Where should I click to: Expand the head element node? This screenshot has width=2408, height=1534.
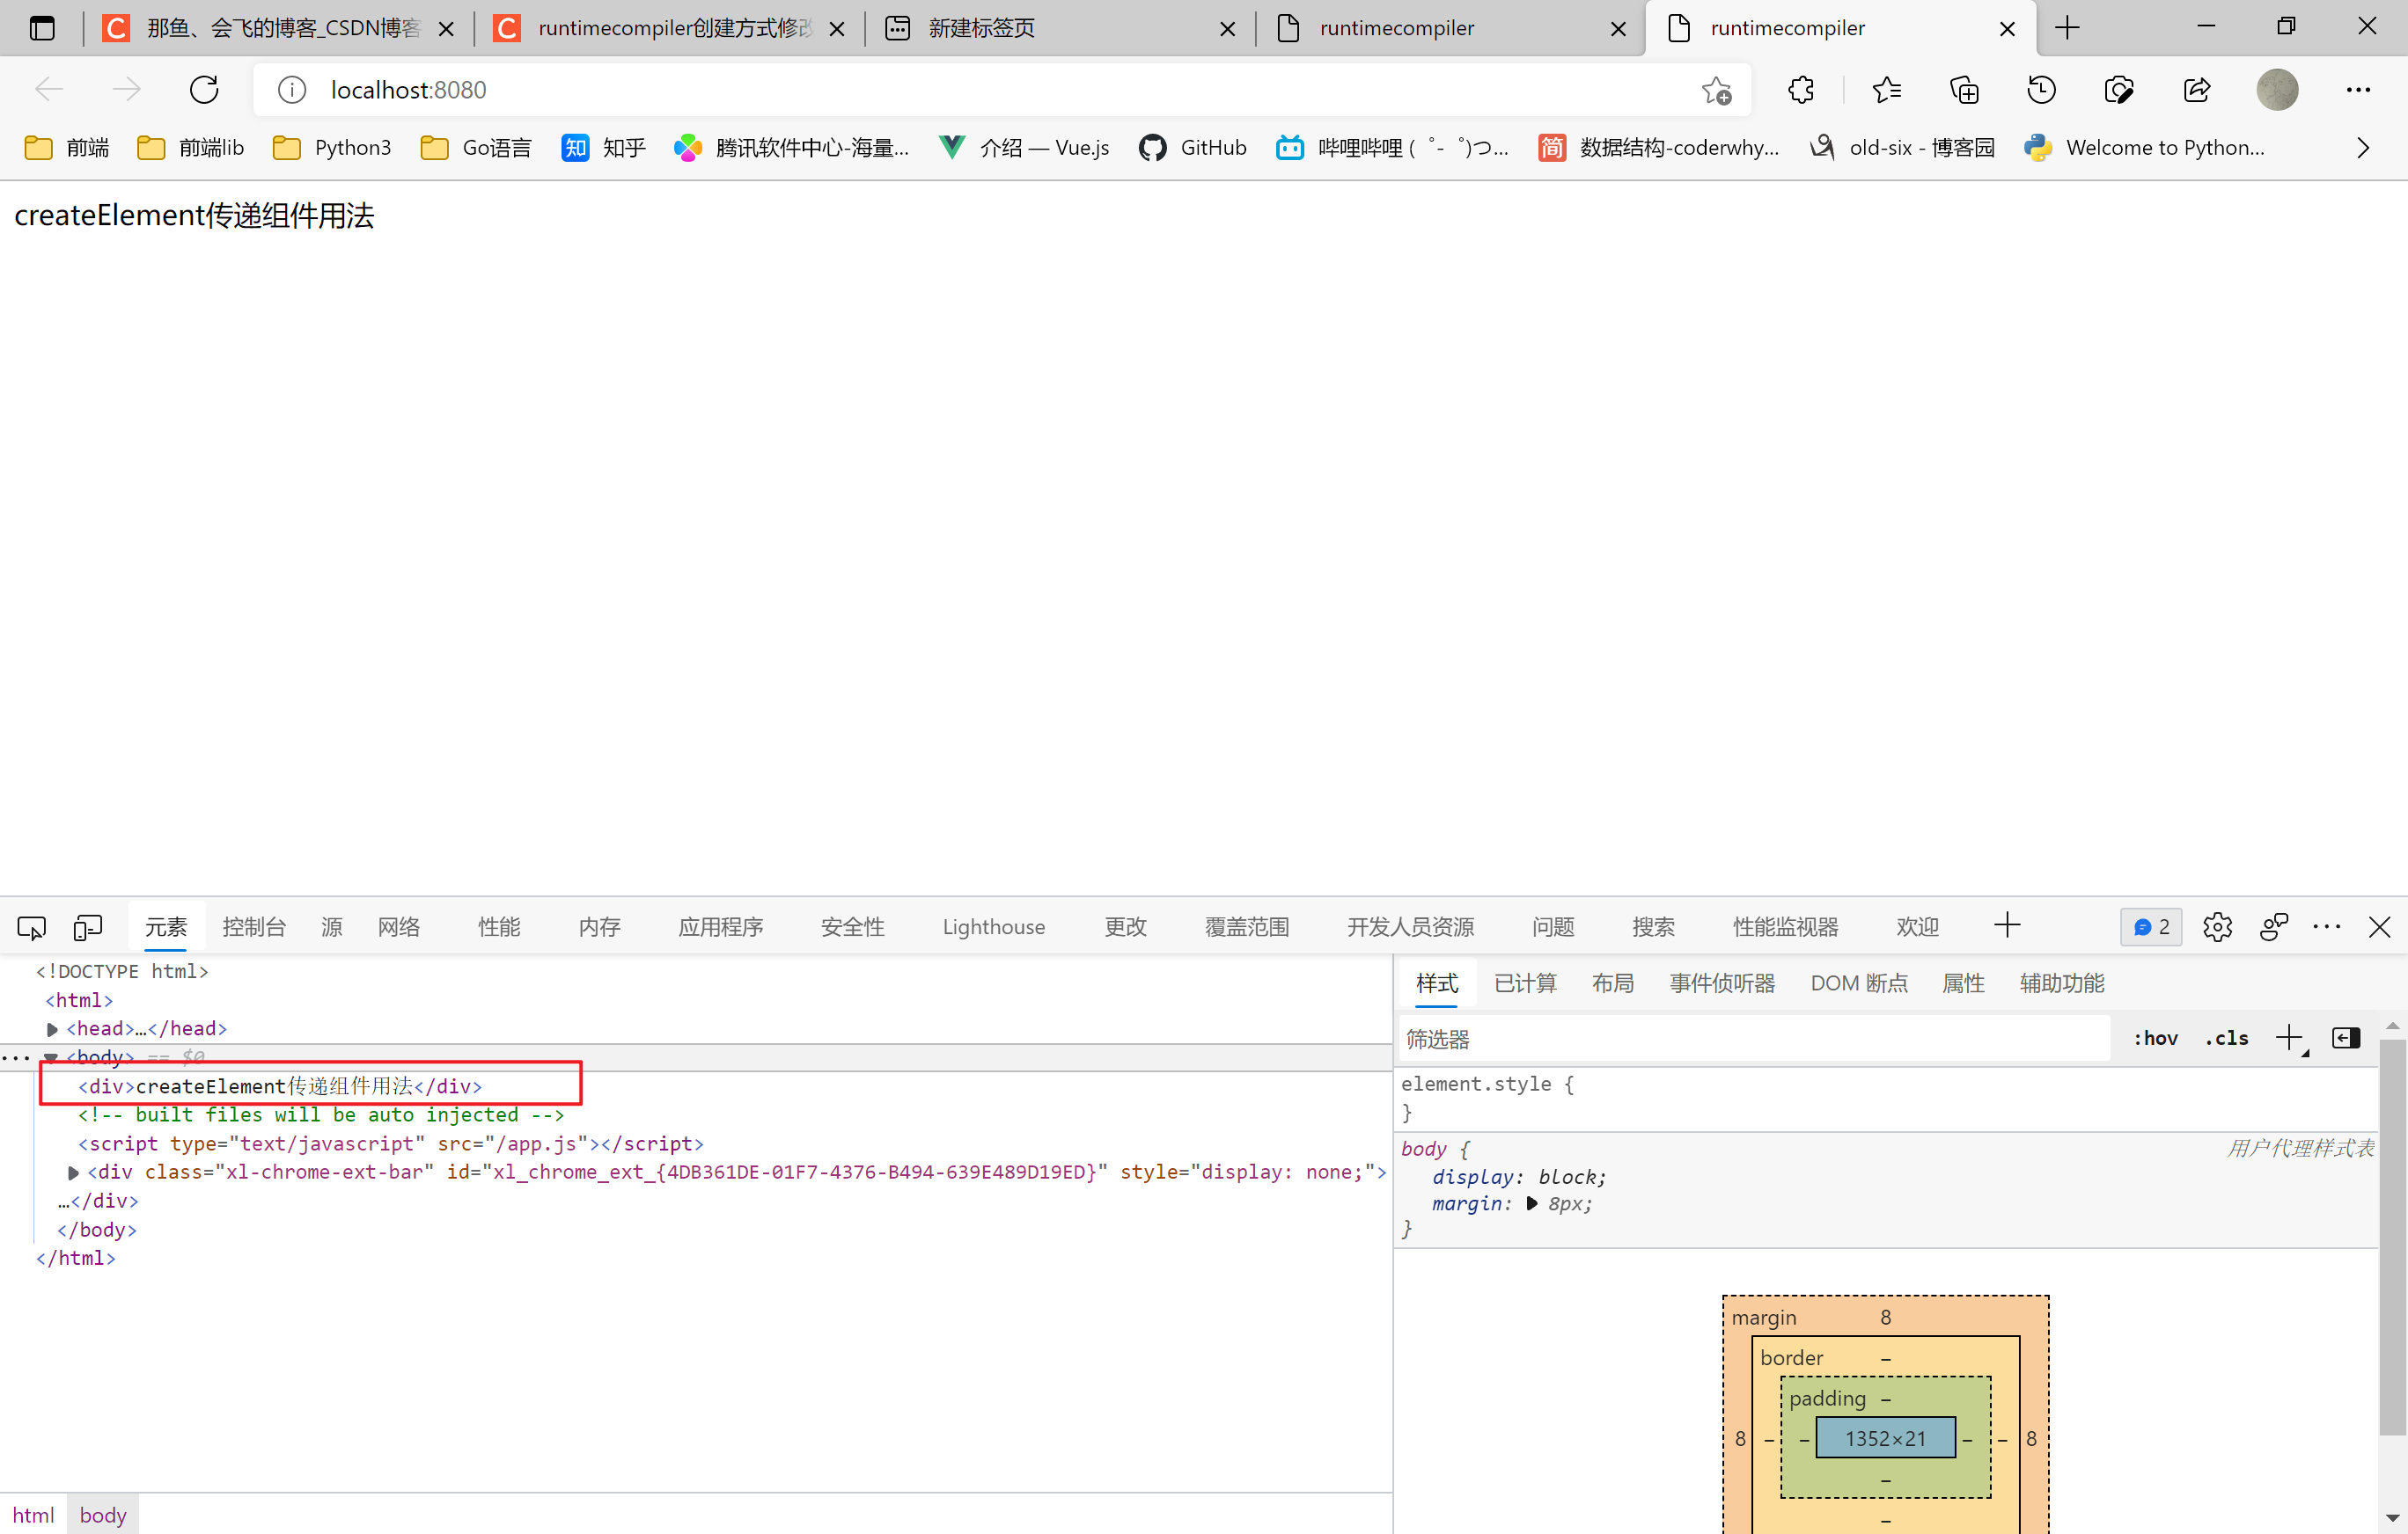pyautogui.click(x=52, y=1028)
